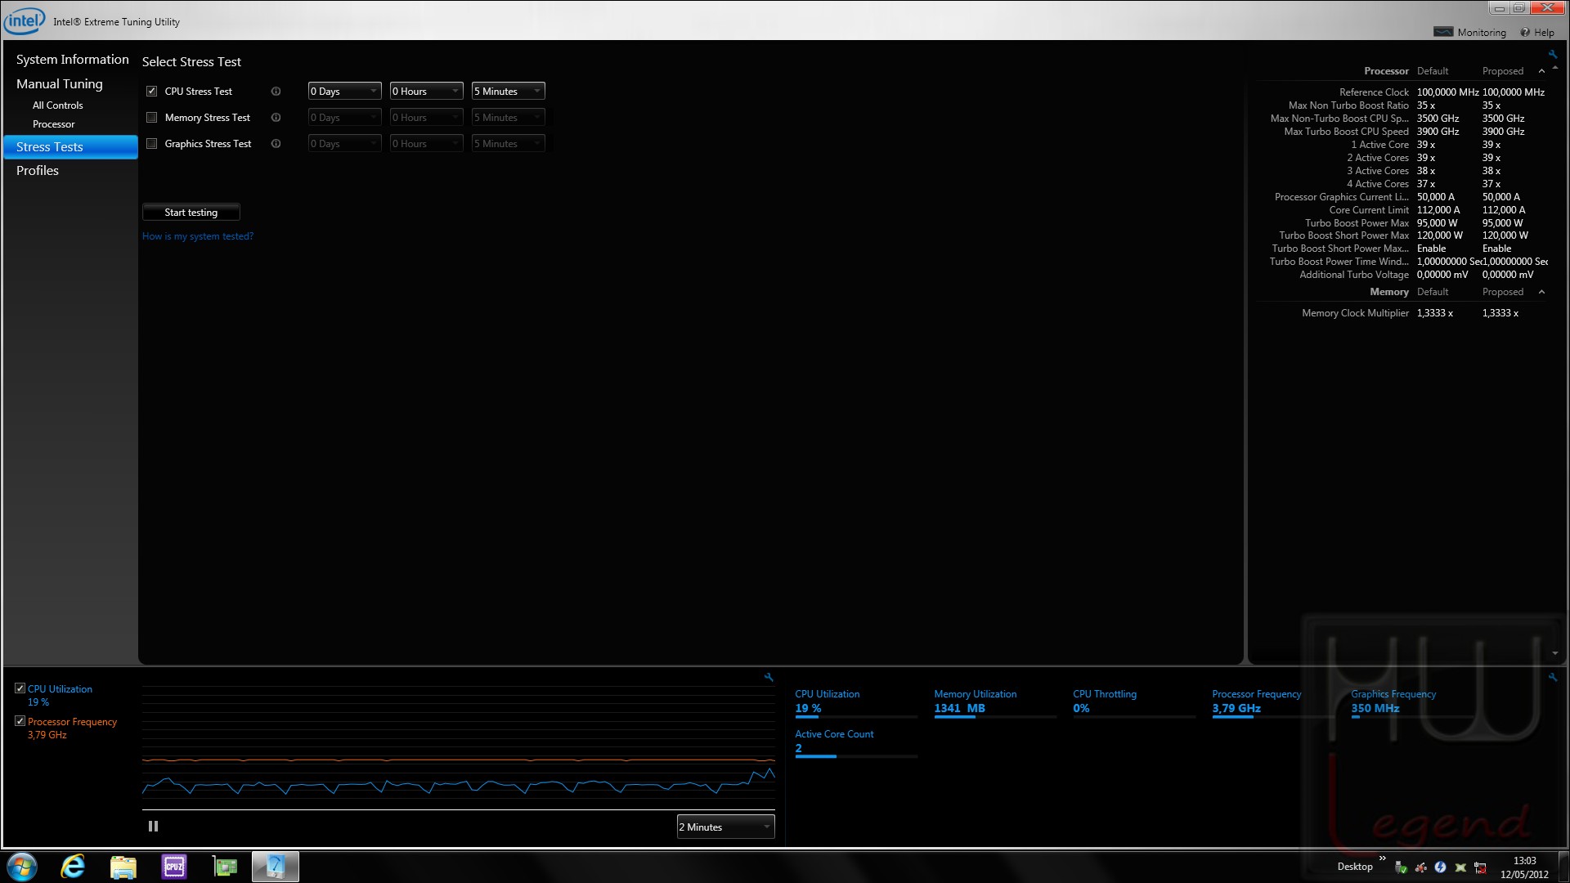Click the Help label in the header
This screenshot has height=883, width=1570.
(1544, 33)
